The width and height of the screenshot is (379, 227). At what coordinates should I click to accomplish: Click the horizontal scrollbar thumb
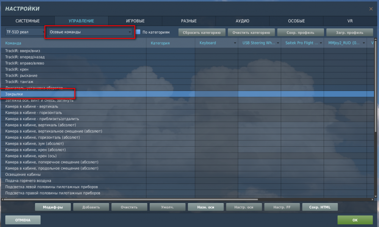(131, 199)
